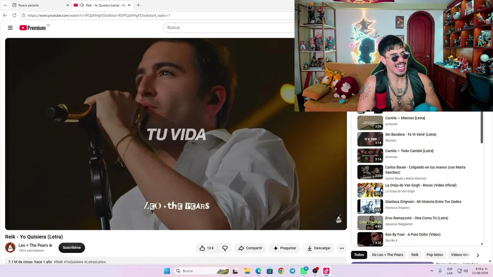Show more filter chips with right chevron
Viewport: 493px width, 277px height.
[478, 255]
